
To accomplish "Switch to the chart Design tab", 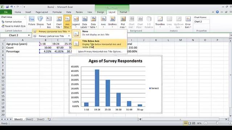I will (100, 12).
